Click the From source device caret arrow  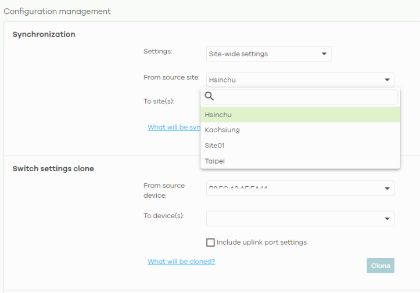(x=387, y=189)
